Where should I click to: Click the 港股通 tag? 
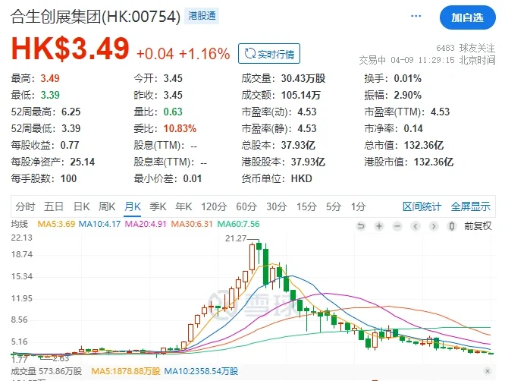click(x=202, y=16)
